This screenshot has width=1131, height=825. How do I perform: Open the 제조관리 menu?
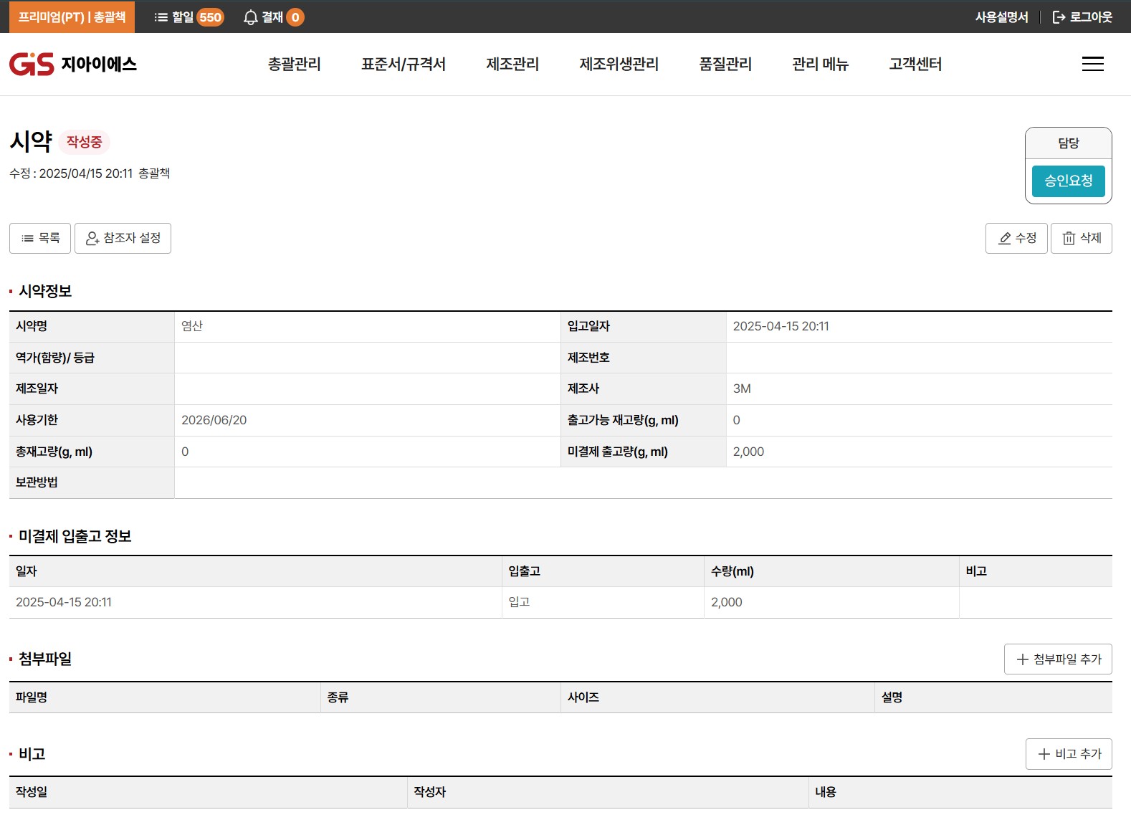click(512, 64)
